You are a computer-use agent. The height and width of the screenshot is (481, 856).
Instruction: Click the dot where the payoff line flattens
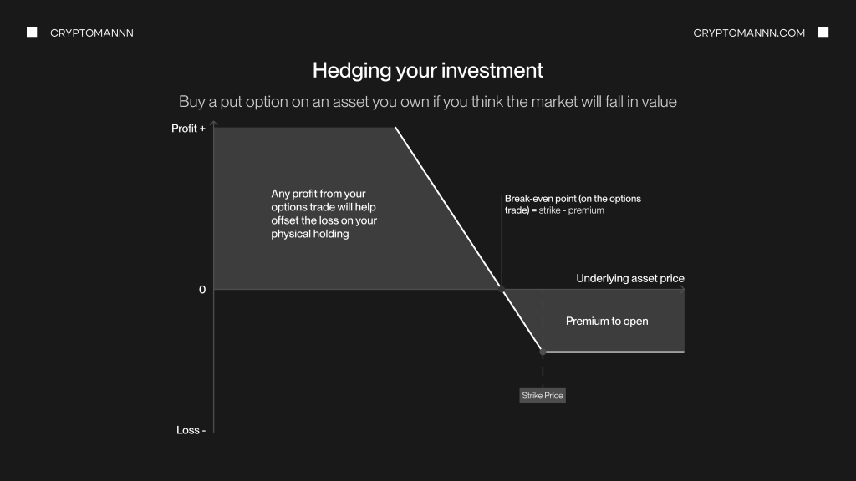543,352
